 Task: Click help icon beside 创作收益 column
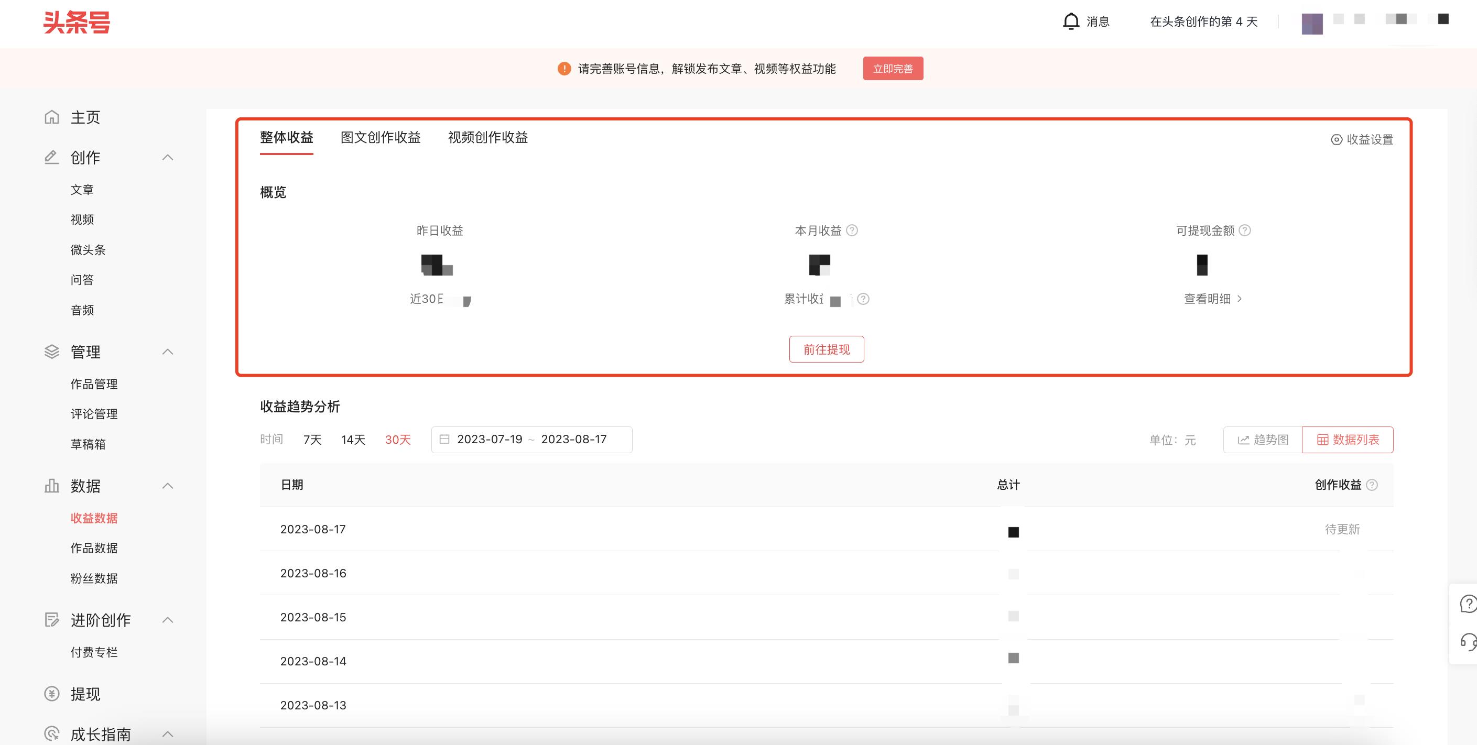[x=1372, y=485]
